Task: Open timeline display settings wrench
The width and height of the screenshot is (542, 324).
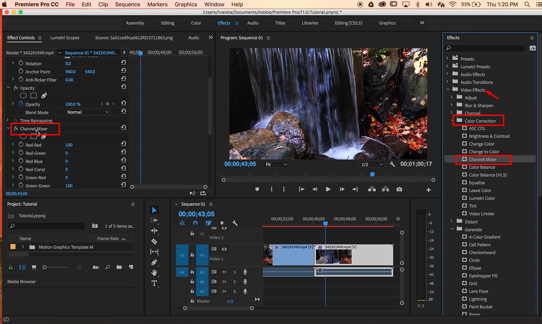Action: [235, 223]
